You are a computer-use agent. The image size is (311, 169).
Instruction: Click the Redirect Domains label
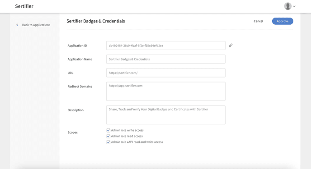pos(80,87)
